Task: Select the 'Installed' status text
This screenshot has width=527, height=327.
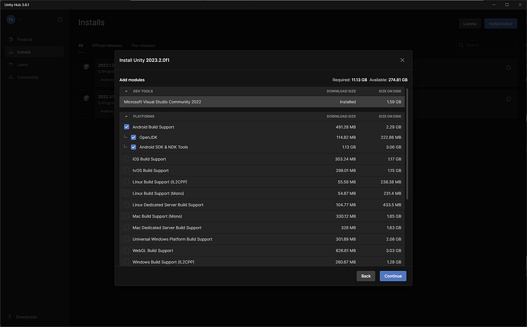Action: tap(348, 102)
